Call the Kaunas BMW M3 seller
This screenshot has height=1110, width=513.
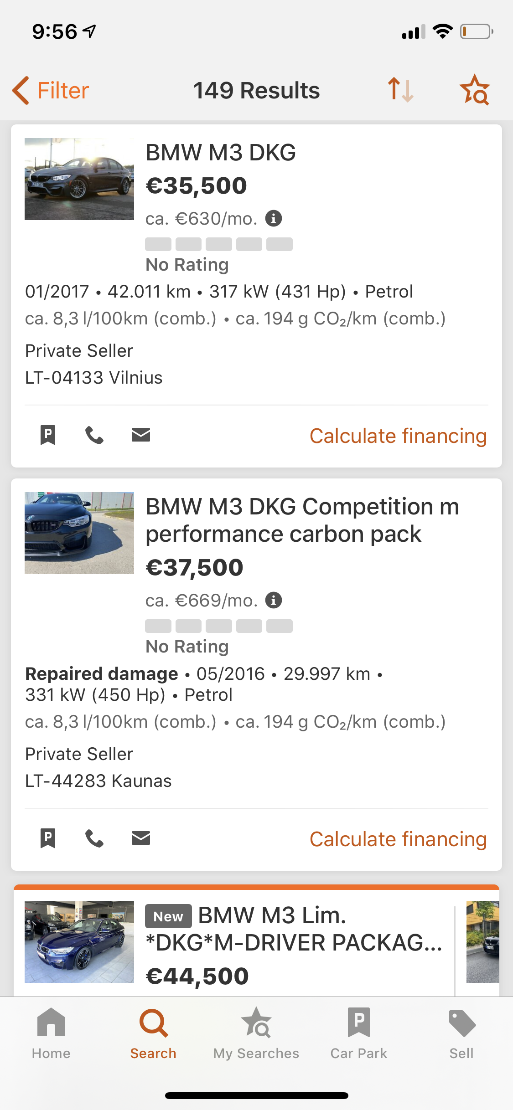click(94, 838)
